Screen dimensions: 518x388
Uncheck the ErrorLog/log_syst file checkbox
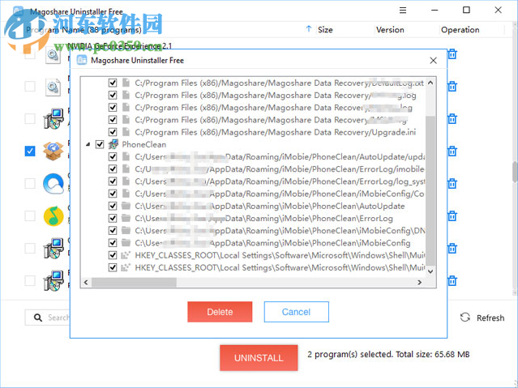tap(113, 181)
